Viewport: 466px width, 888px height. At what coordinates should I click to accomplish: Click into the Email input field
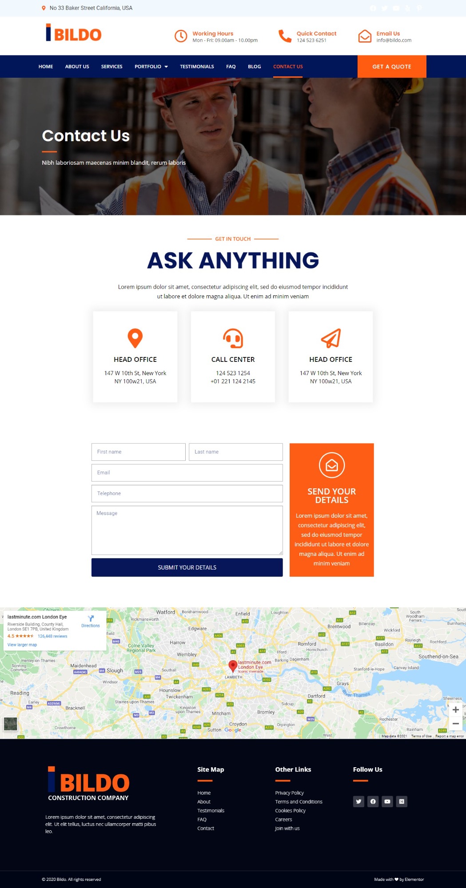pyautogui.click(x=187, y=473)
